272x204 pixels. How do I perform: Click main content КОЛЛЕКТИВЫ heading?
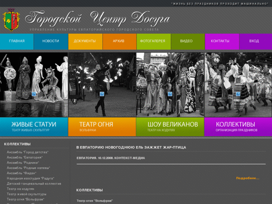[89, 190]
